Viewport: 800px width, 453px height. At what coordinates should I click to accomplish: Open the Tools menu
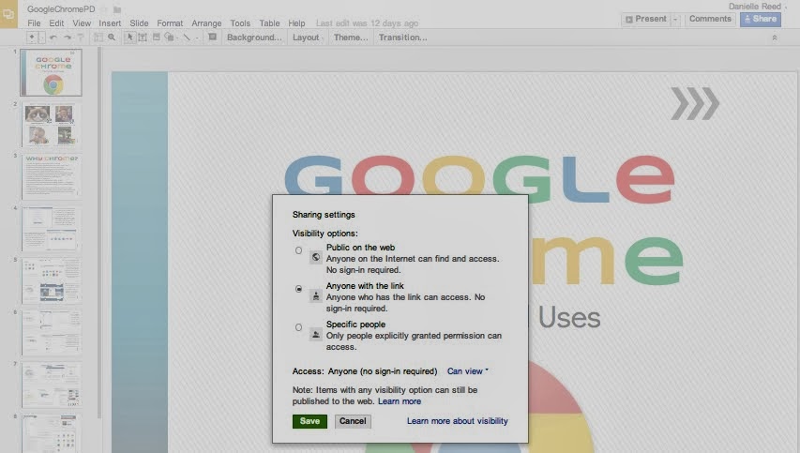pos(240,23)
